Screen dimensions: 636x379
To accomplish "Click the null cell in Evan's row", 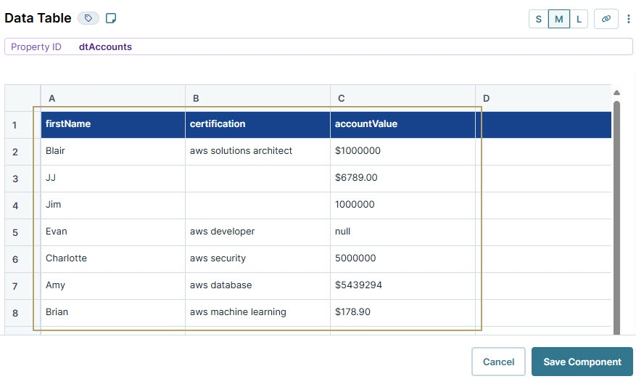I will 402,232.
